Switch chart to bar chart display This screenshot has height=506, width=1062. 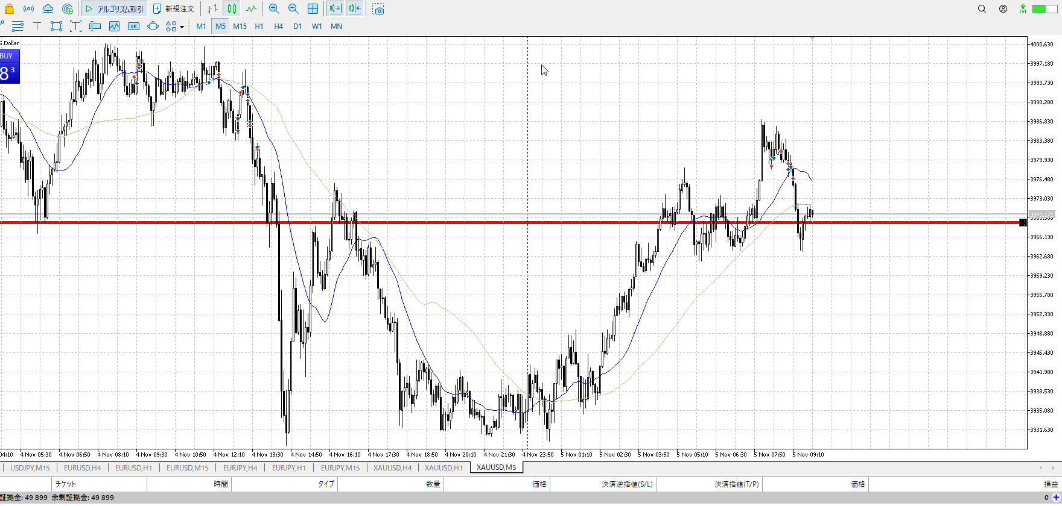coord(212,9)
